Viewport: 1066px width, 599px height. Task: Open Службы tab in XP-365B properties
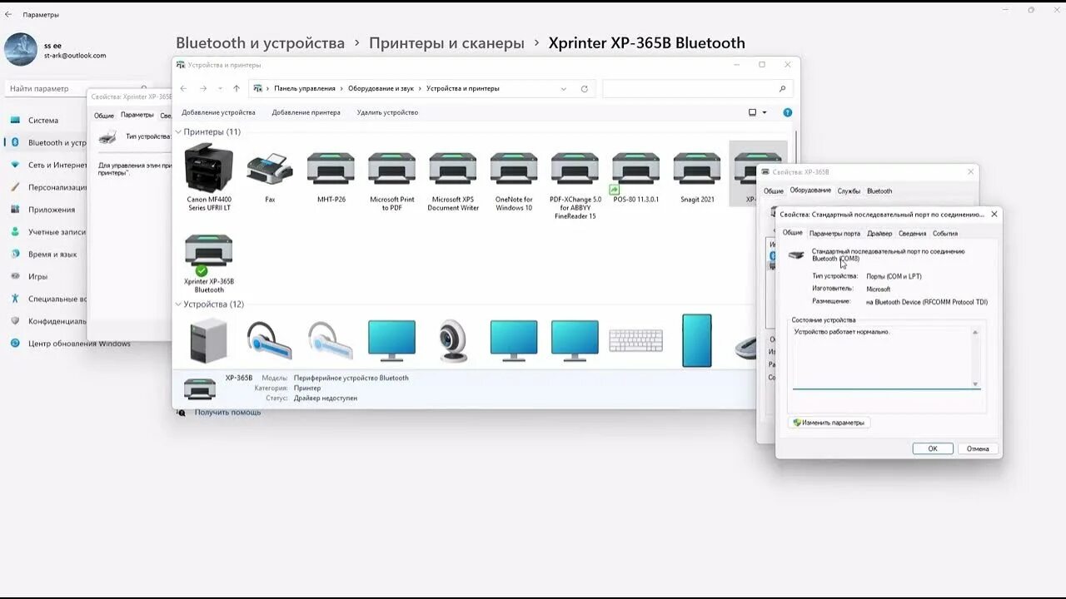tap(849, 191)
